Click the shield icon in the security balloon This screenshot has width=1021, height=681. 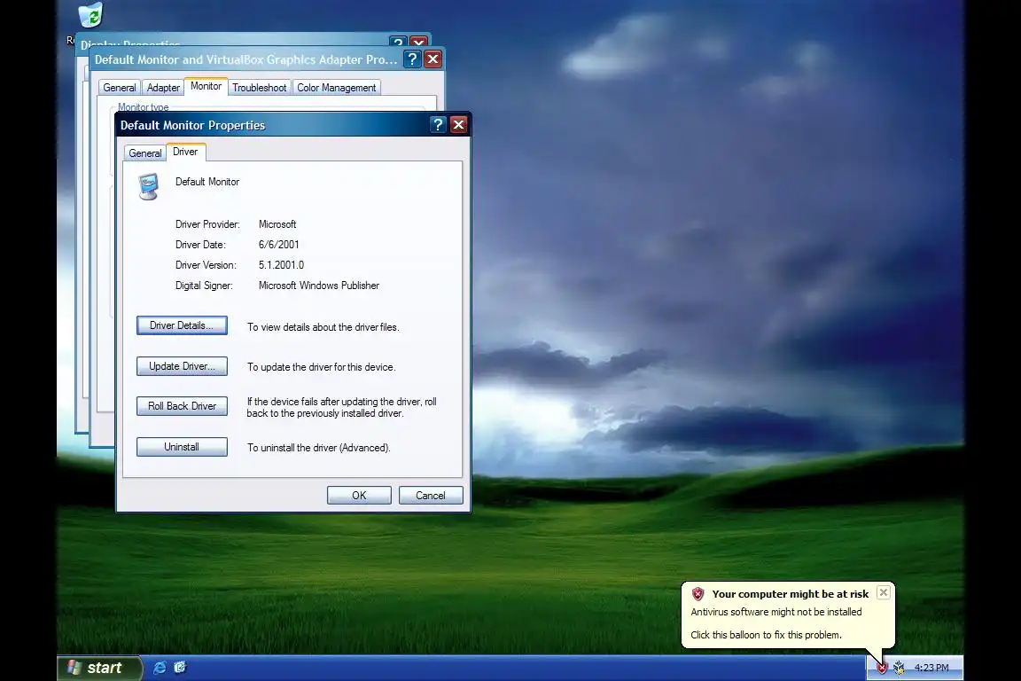(x=698, y=594)
